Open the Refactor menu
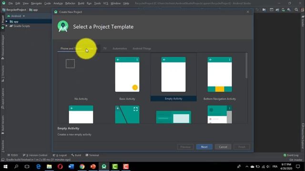 click(70, 3)
